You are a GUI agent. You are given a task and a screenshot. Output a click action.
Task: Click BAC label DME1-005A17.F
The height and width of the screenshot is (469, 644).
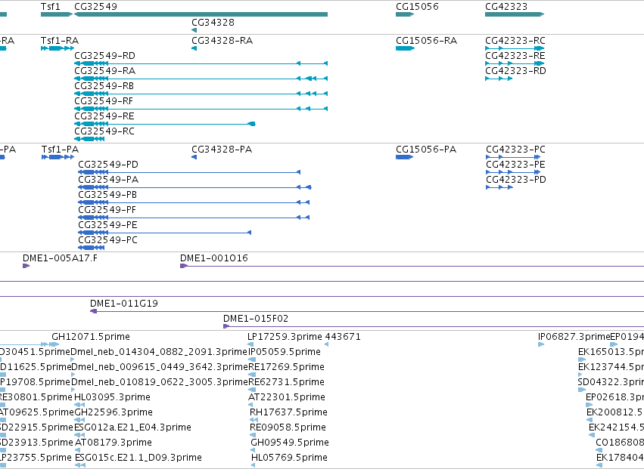pos(61,258)
